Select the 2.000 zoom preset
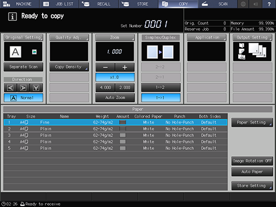Image resolution: width=276 pixels, height=207 pixels. click(x=125, y=87)
